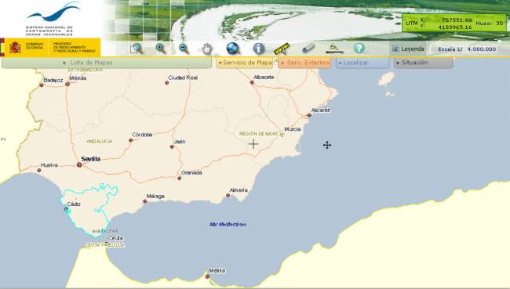Screen dimensions: 510x289
Task: Click the Escala 1/4.000.000 scale field
Action: (467, 49)
